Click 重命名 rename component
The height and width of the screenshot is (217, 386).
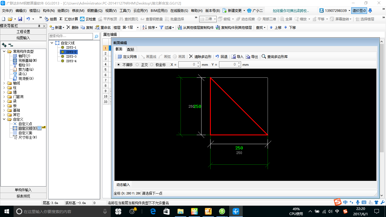(x=103, y=27)
